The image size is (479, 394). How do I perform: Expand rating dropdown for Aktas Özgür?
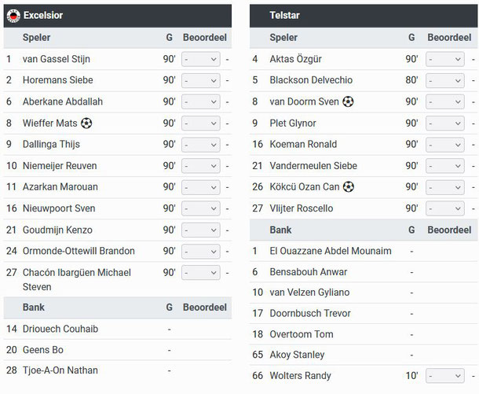click(x=445, y=59)
